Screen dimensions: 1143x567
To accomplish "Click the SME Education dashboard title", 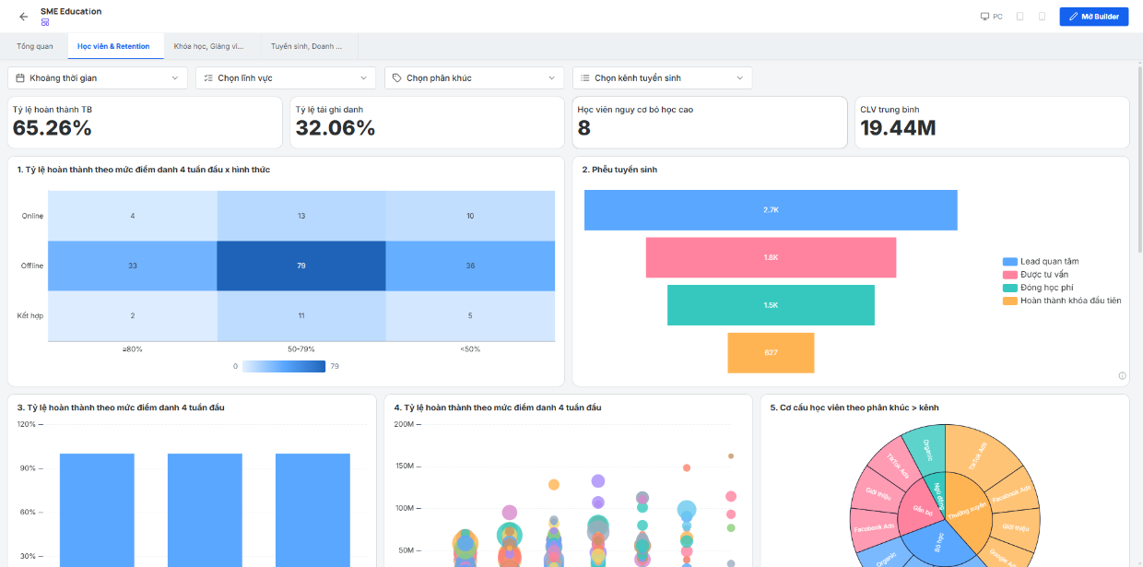I will [x=71, y=11].
